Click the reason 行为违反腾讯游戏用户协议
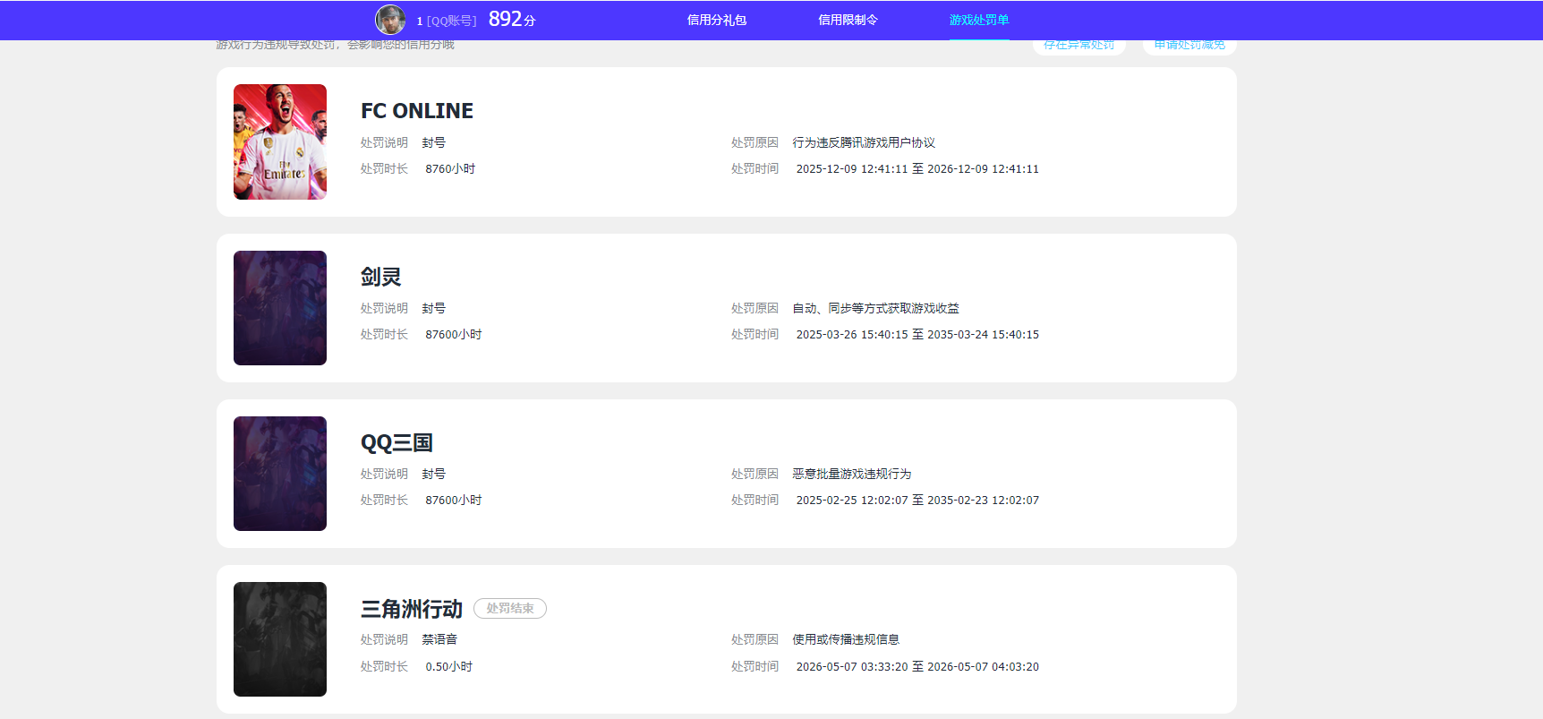 [864, 143]
